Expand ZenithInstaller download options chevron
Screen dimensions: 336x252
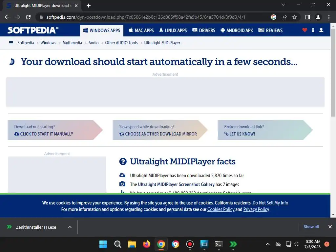(70, 227)
